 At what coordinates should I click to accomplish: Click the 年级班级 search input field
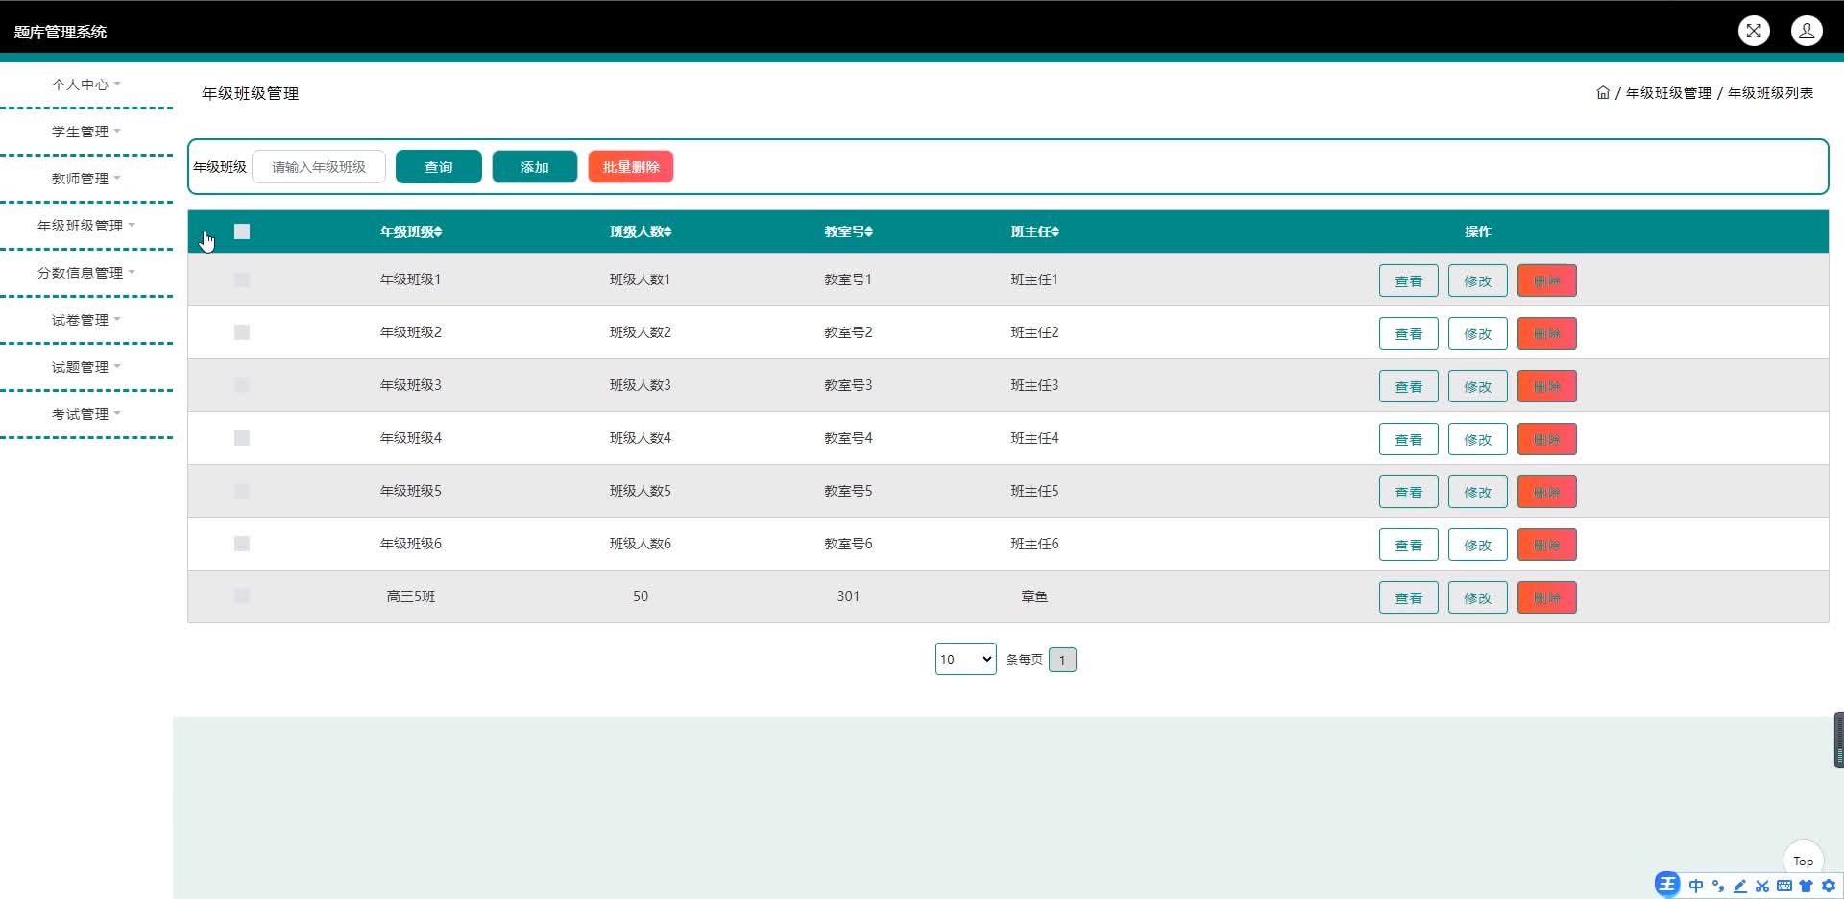point(319,167)
